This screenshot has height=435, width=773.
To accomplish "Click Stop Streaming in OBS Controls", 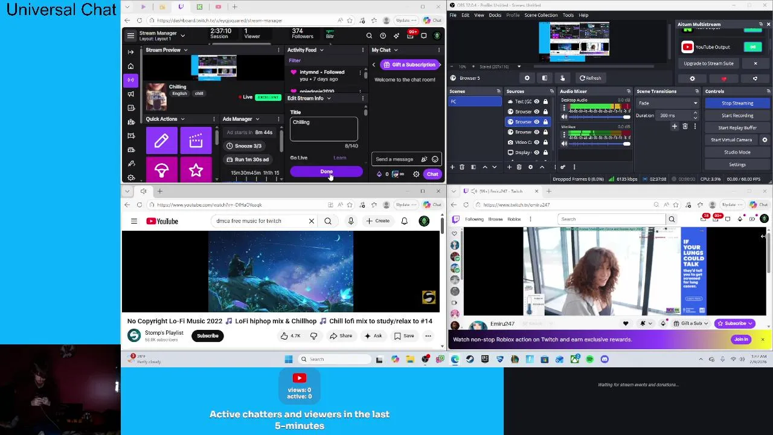I will (x=737, y=103).
